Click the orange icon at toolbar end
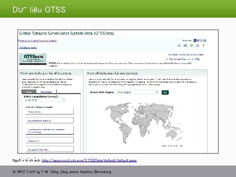Screen dimensions: 236x177 coord(204,45)
